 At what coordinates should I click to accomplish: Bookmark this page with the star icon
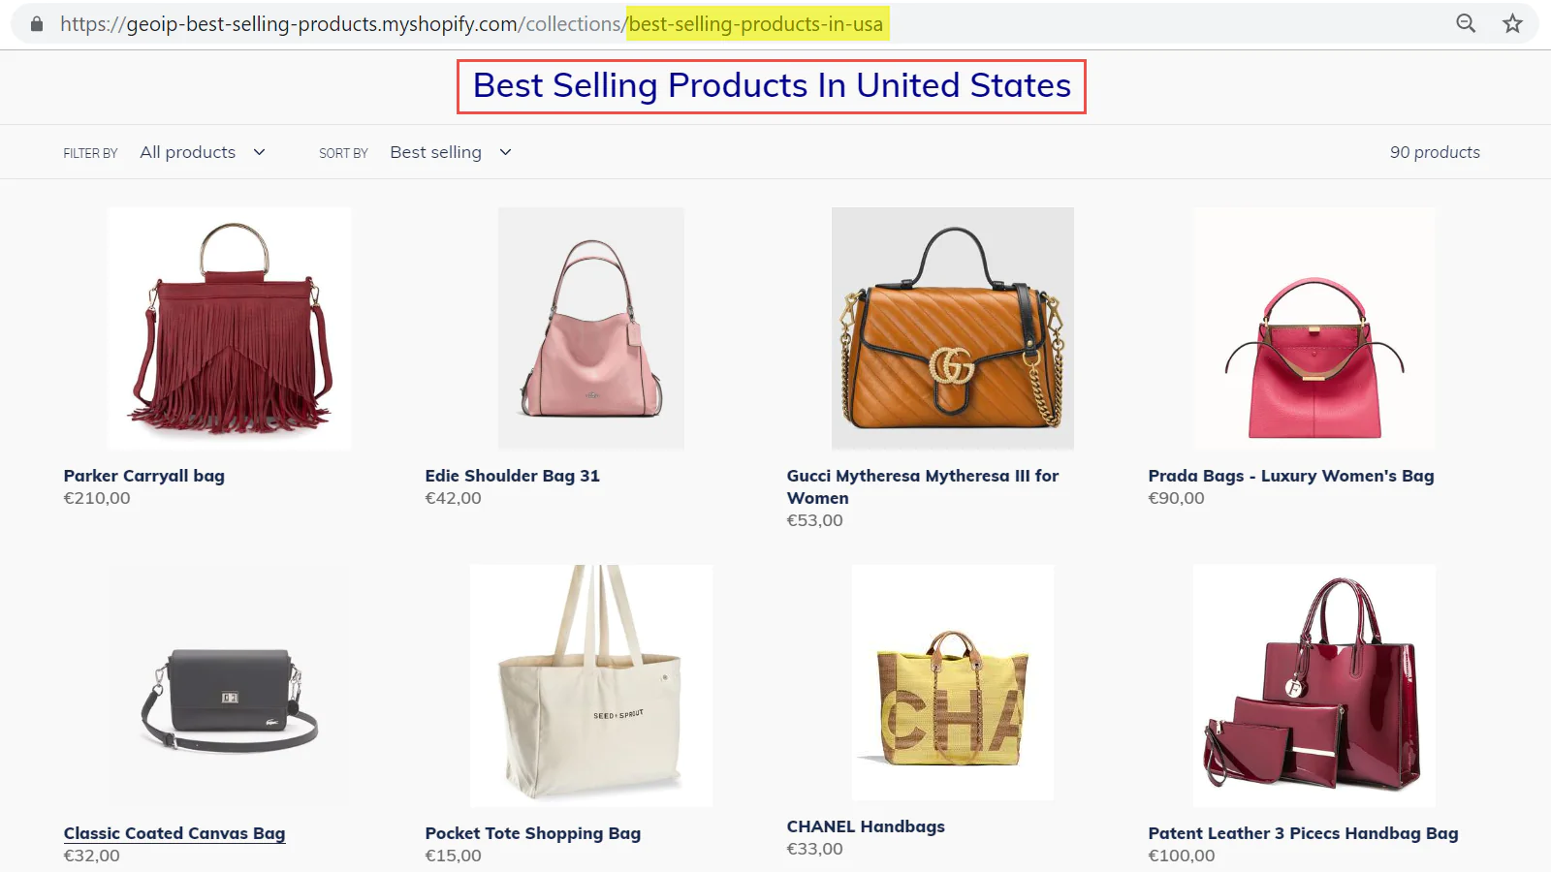pos(1512,23)
